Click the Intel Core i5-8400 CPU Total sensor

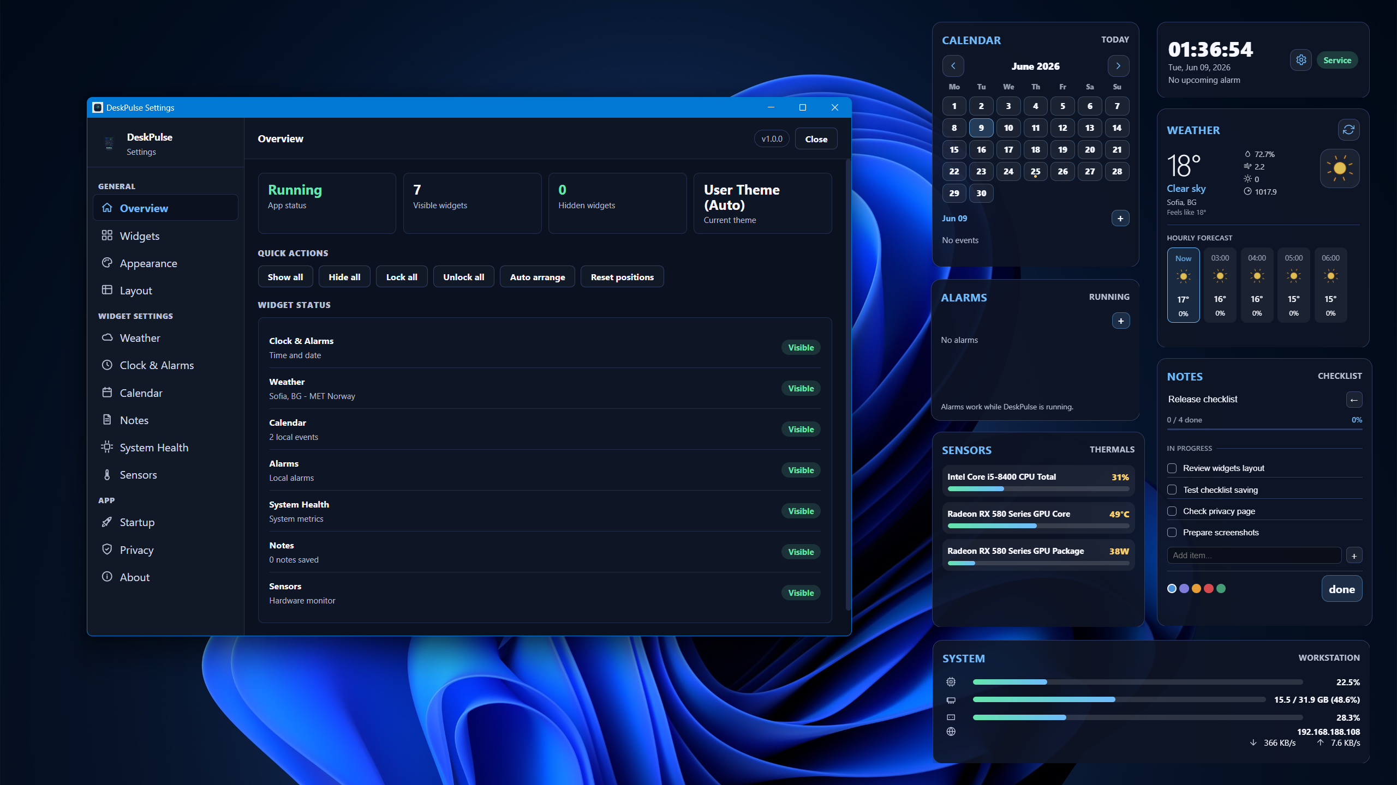[1038, 480]
